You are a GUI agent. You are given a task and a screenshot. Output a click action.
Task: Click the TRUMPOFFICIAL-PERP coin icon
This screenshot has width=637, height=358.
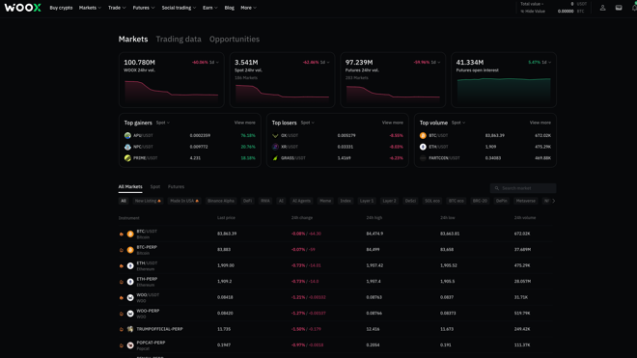click(130, 329)
